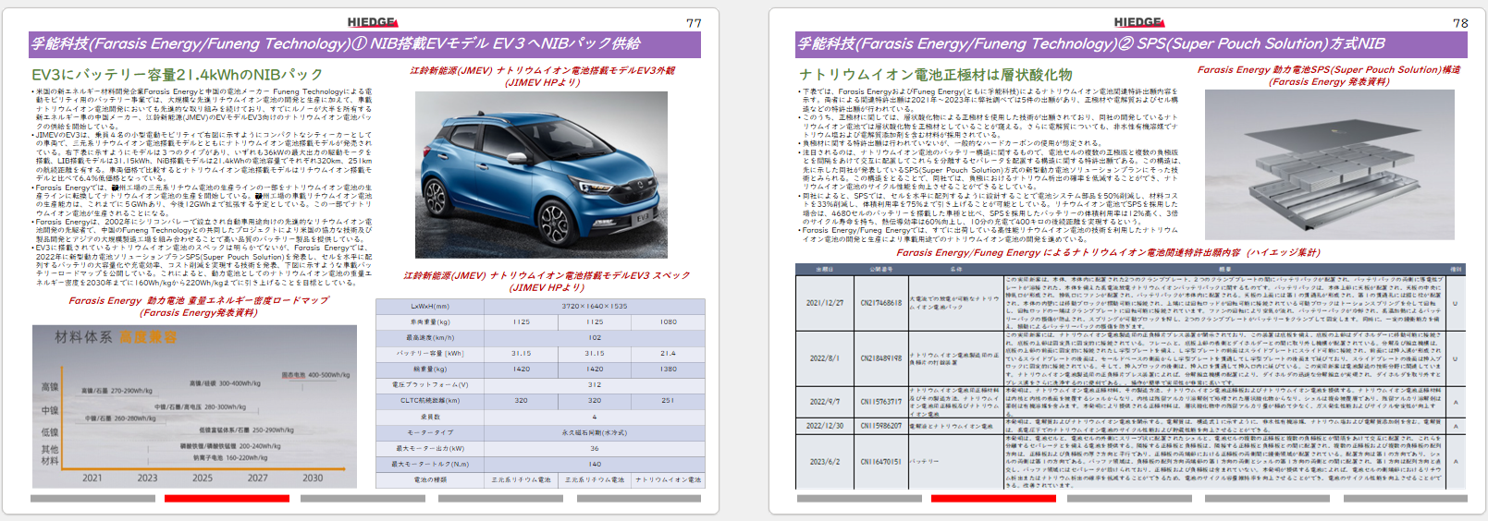Click the '高镍' label on the roadmap

pos(50,387)
